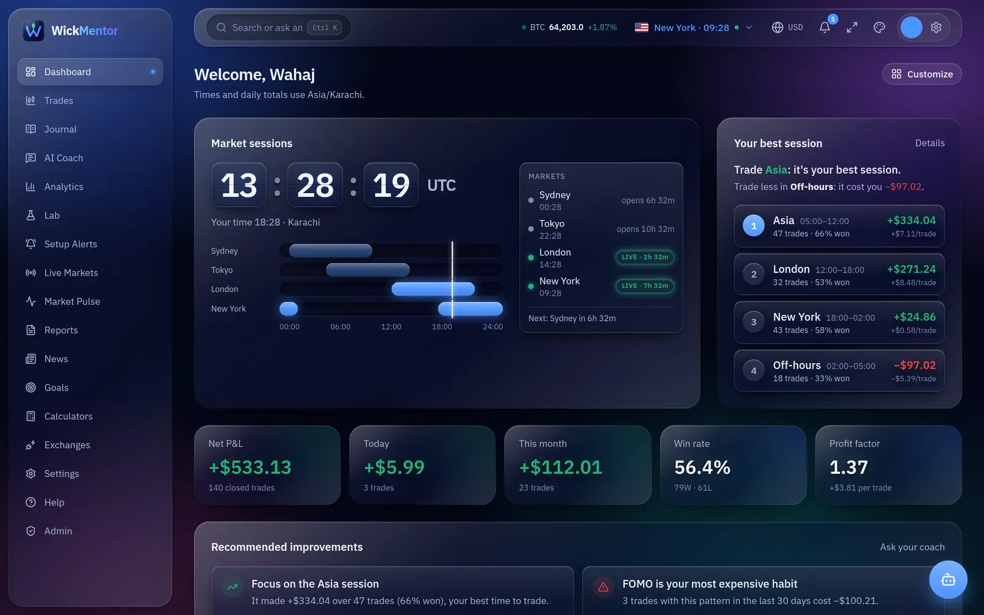Image resolution: width=984 pixels, height=615 pixels.
Task: Click the Exchanges plug icon
Action: [x=31, y=445]
